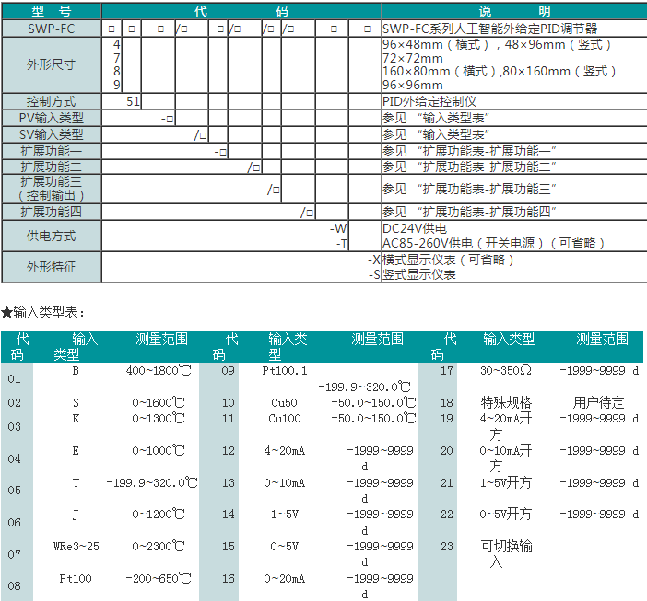Select the Pt100.1 input type
The width and height of the screenshot is (647, 601).
285,371
